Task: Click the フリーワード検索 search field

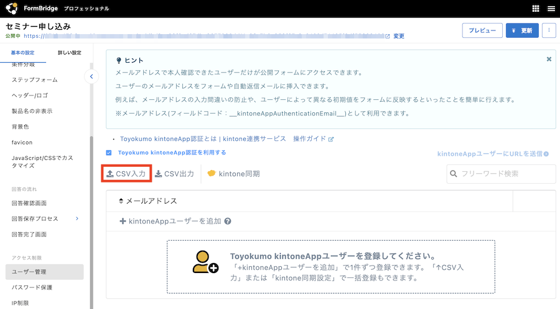Action: point(501,174)
